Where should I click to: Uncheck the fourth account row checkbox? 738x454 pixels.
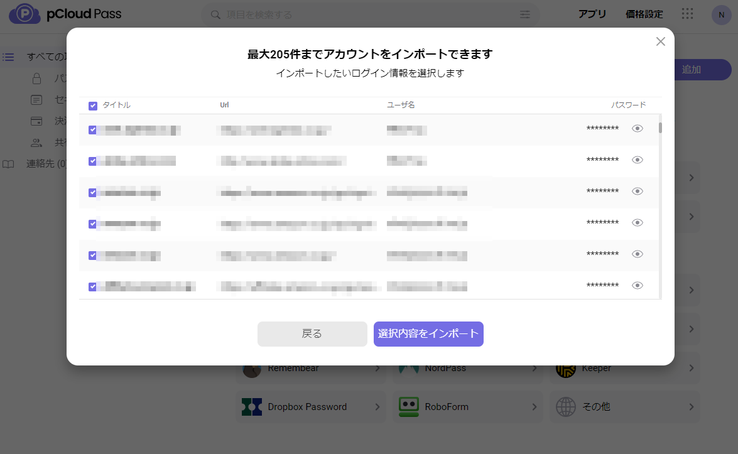coord(92,224)
